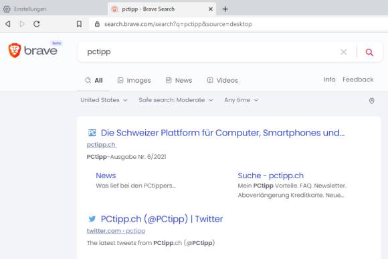Go back with browser back arrow
This screenshot has width=388, height=259.
tap(8, 24)
